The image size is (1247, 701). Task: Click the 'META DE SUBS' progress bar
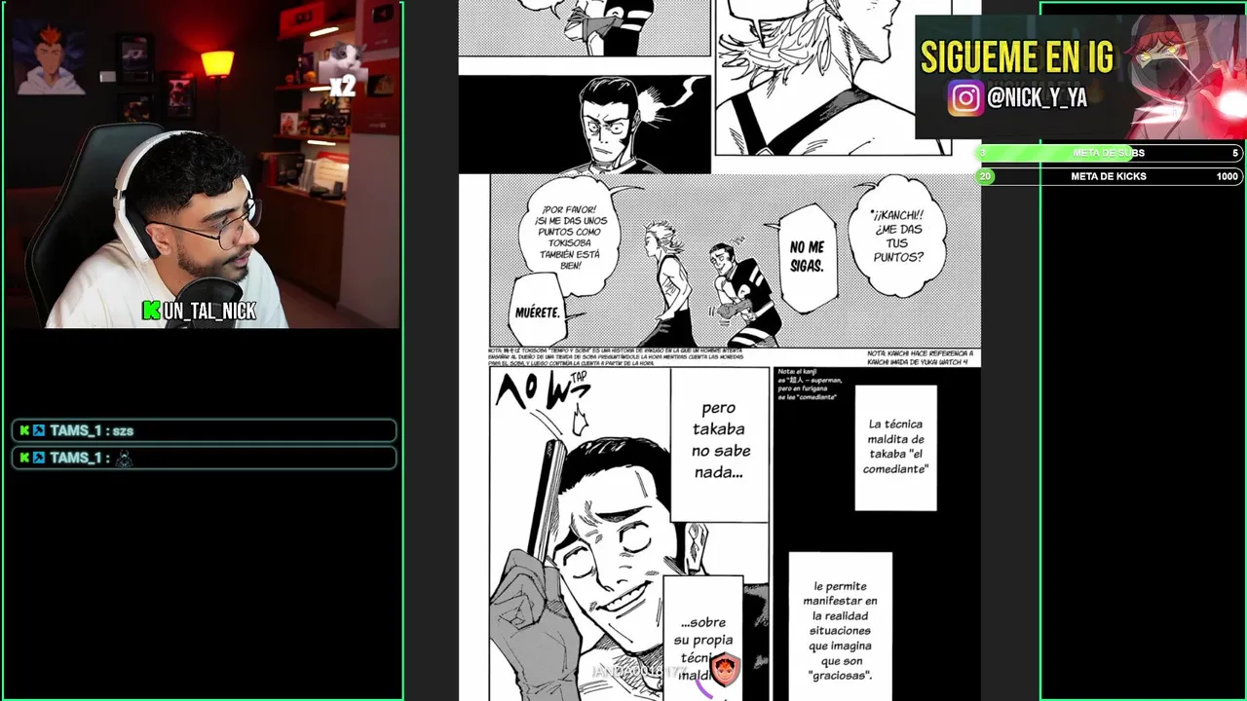(x=1109, y=153)
